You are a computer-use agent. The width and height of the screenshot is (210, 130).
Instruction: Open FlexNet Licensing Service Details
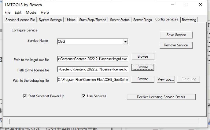click(161, 97)
